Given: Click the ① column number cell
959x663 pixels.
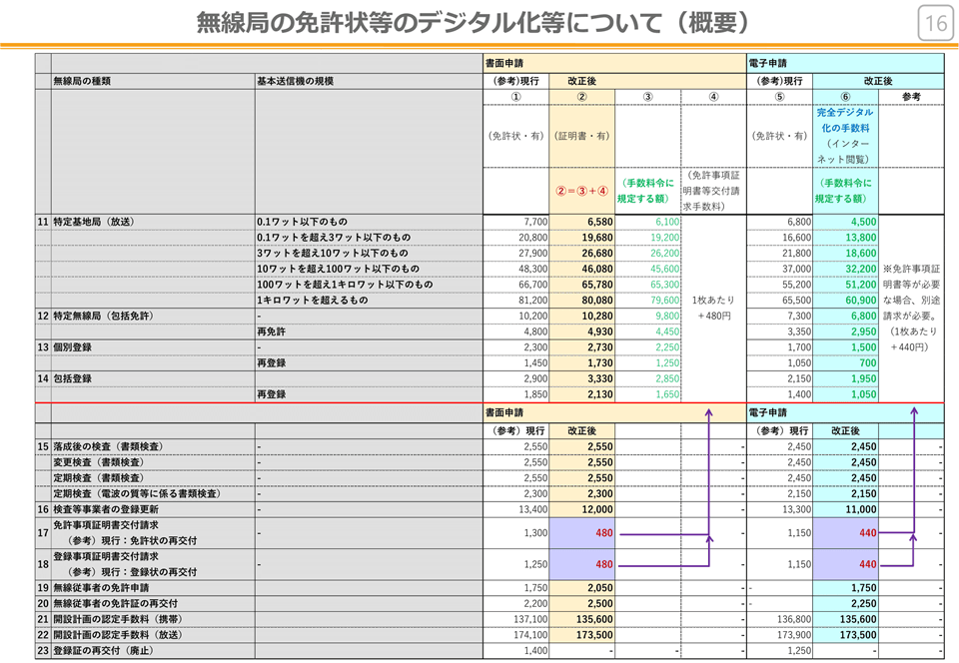Looking at the screenshot, I should point(516,97).
